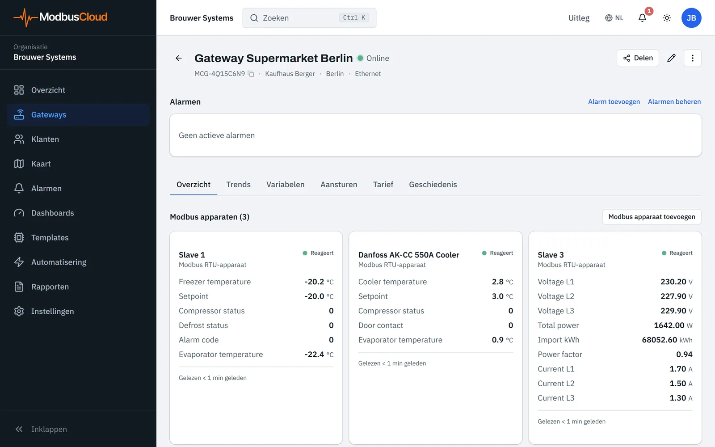Focus the Zoeken search field

(309, 18)
